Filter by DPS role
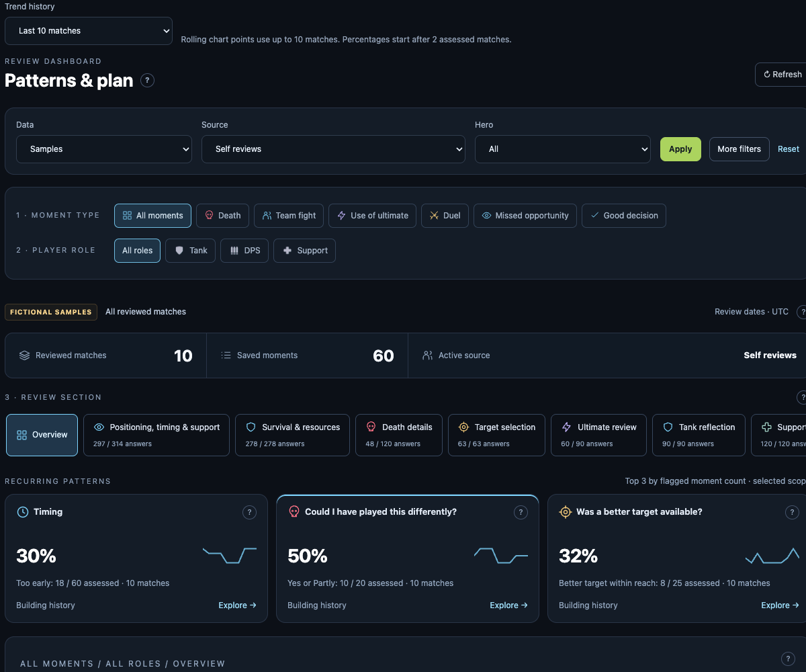This screenshot has width=806, height=672. (244, 251)
